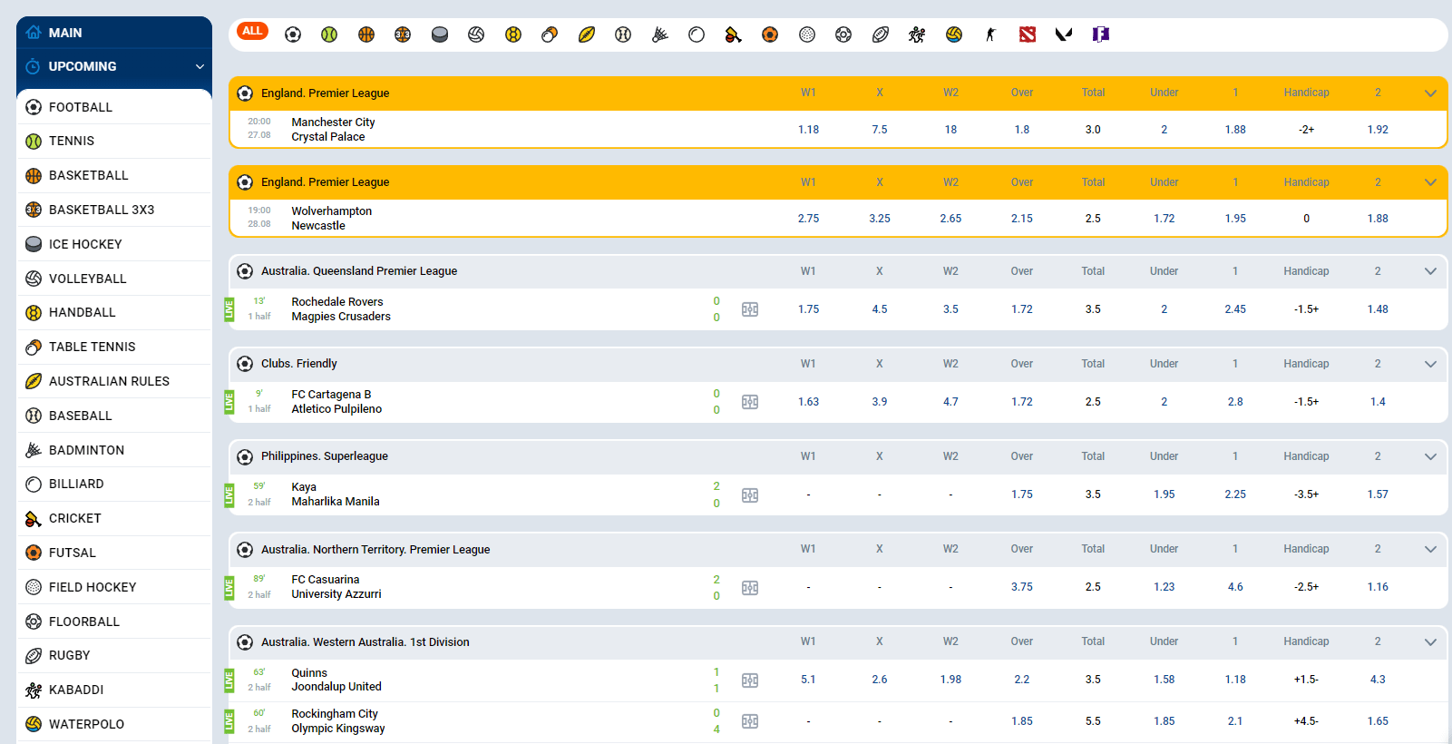Open Rochedale Rovers vs Magpies Crusaders match
Image resolution: width=1452 pixels, height=744 pixels.
pyautogui.click(x=341, y=308)
